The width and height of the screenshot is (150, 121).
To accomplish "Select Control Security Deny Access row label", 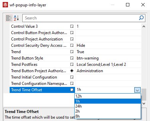I will tap(39, 45).
